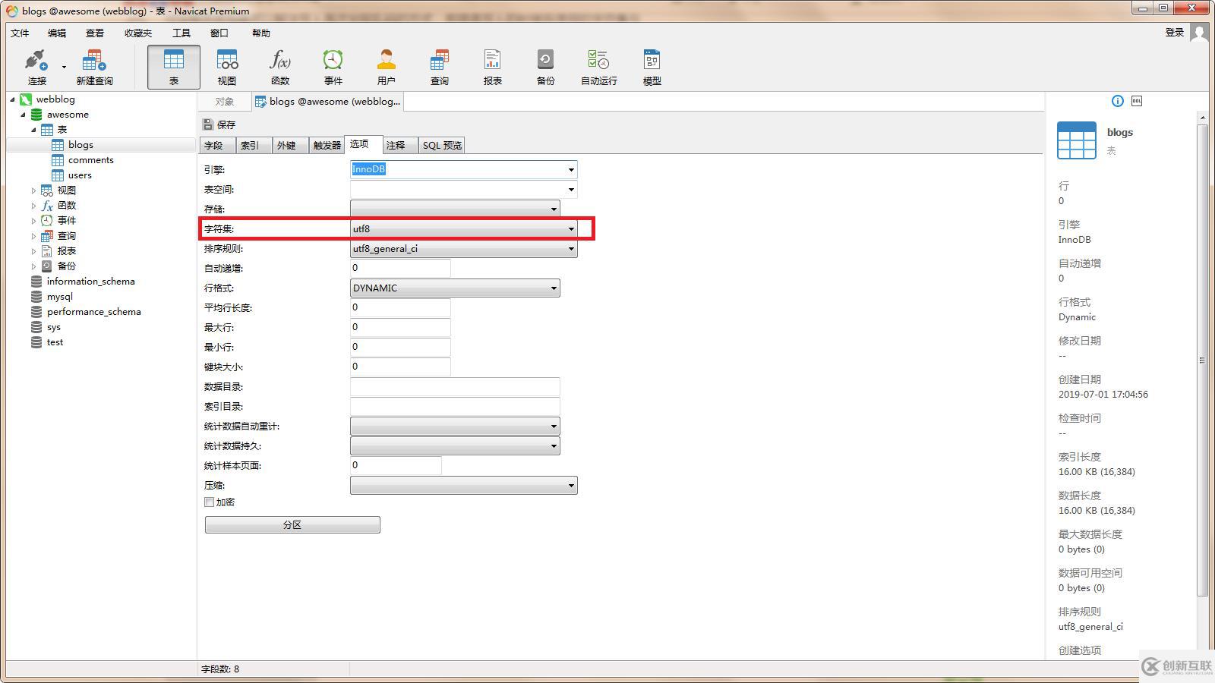Open the View (视图) toolbar icon

[x=227, y=67]
